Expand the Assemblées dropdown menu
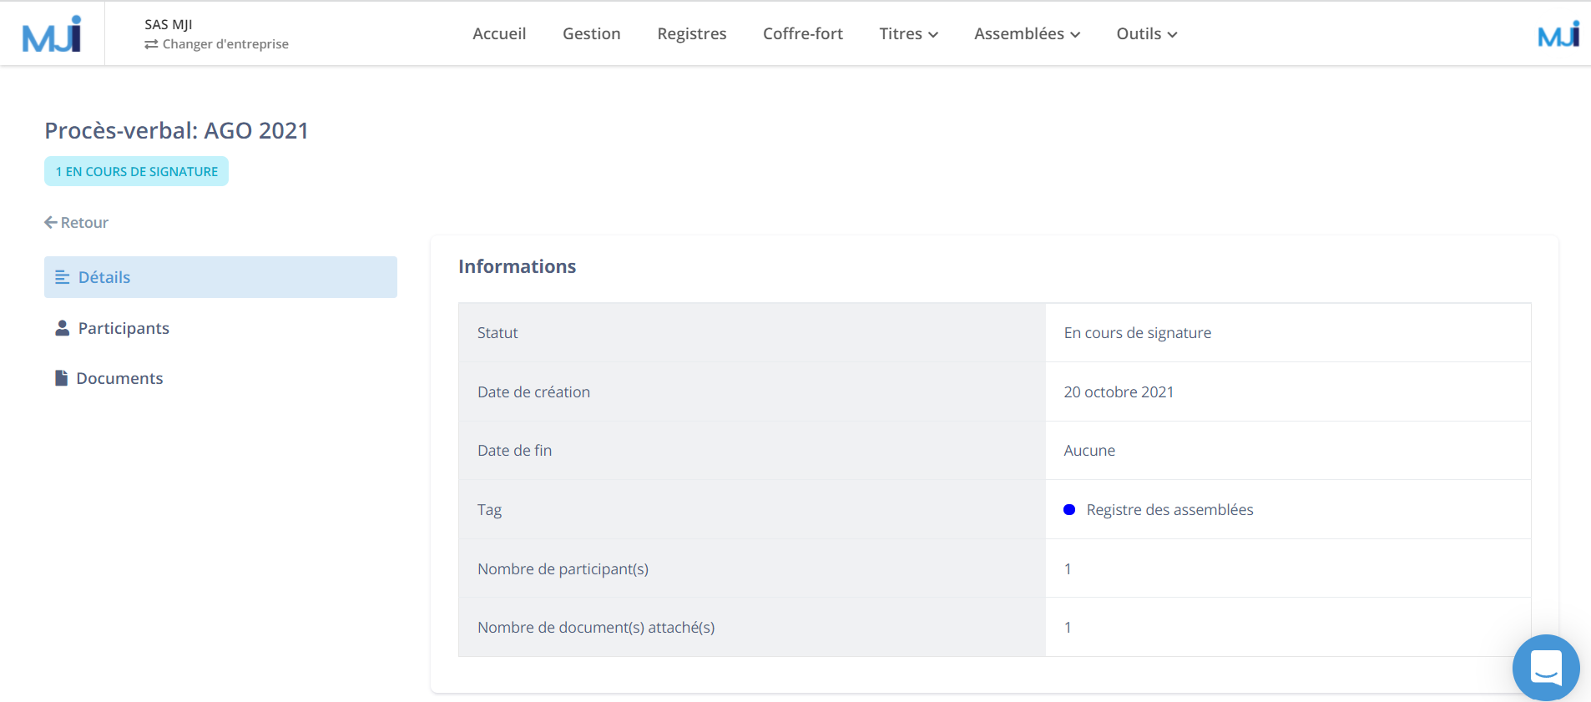Viewport: 1591px width, 702px height. pyautogui.click(x=1027, y=33)
